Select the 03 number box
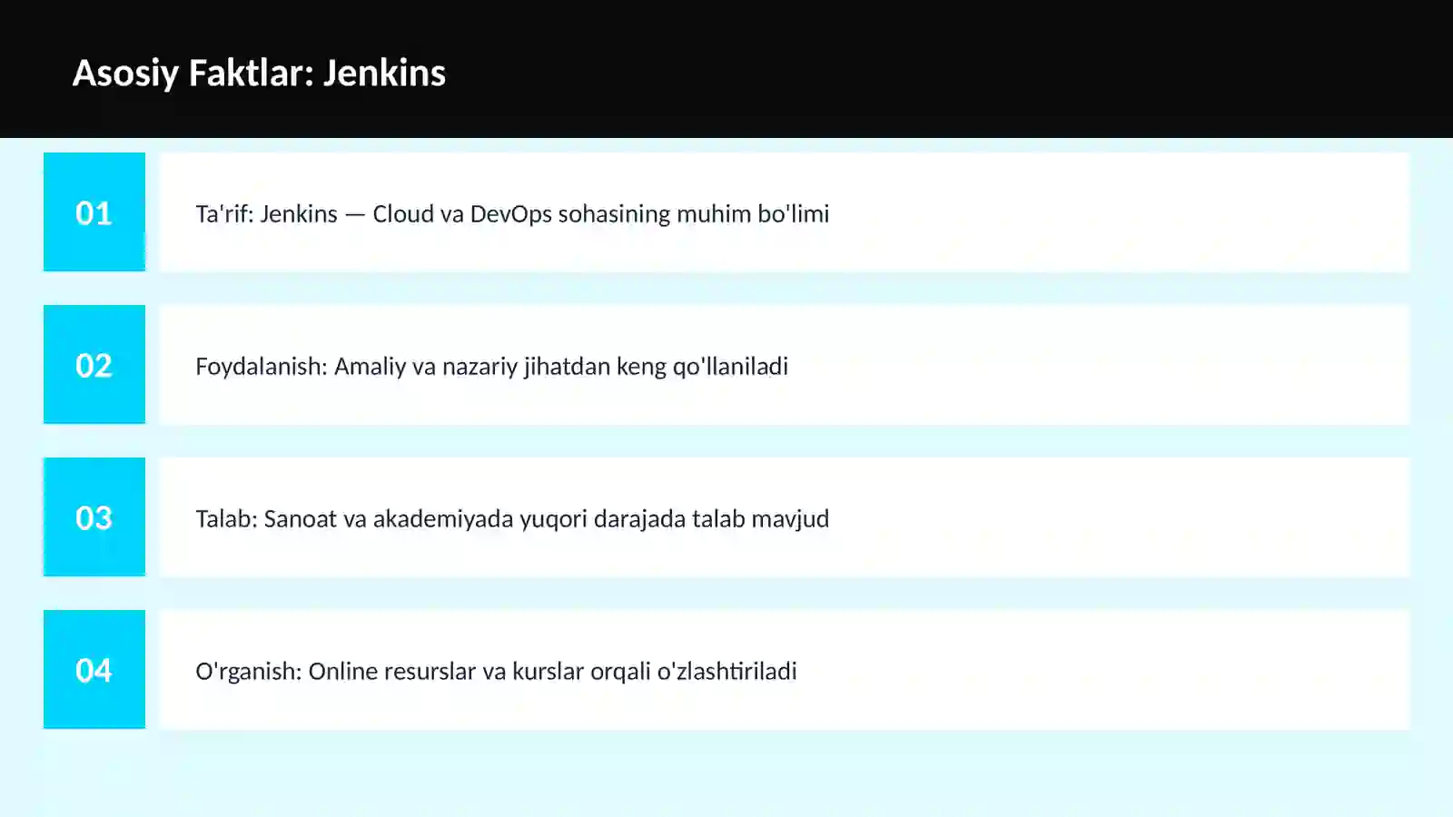The height and width of the screenshot is (817, 1453). 94,517
